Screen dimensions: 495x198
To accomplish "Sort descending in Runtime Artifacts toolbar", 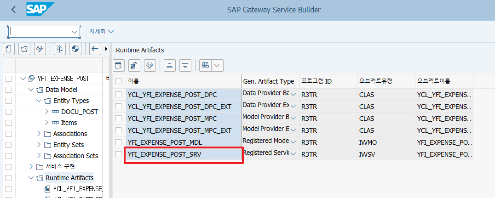I will [185, 65].
